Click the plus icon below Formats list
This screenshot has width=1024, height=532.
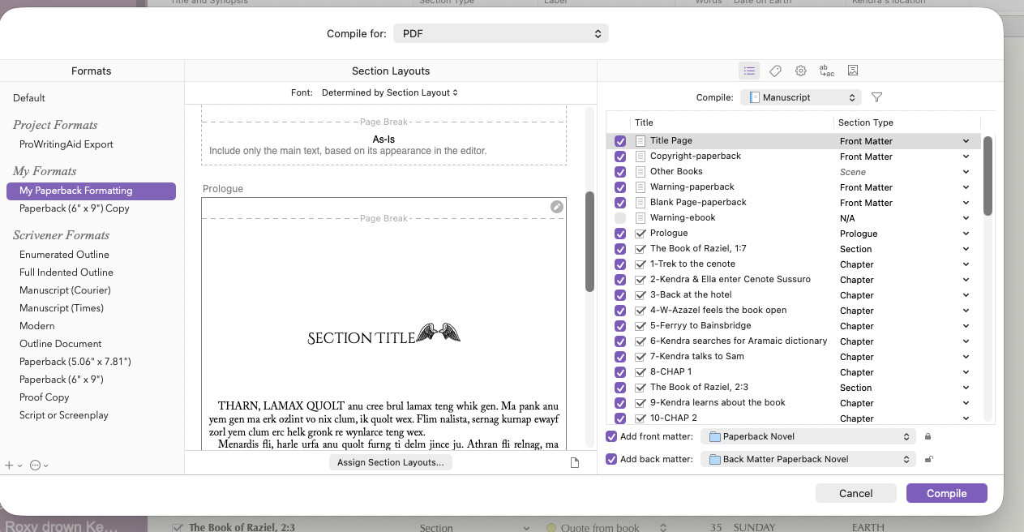tap(10, 466)
